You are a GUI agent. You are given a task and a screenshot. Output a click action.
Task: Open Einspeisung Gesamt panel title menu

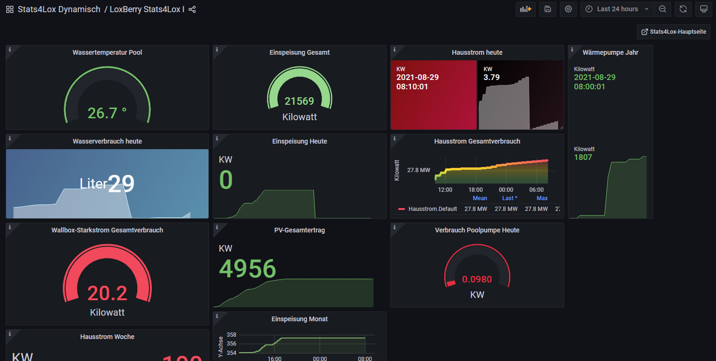click(299, 52)
